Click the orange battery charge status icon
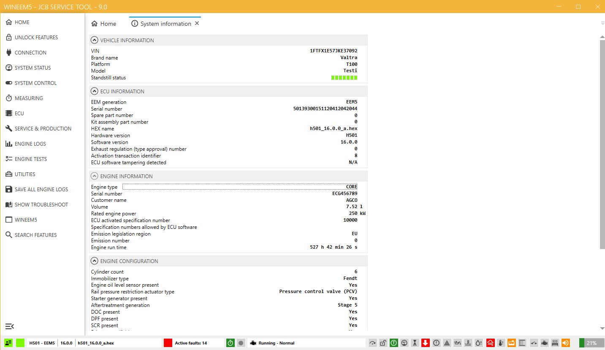Viewport: 605px width, 350px height. point(512,343)
